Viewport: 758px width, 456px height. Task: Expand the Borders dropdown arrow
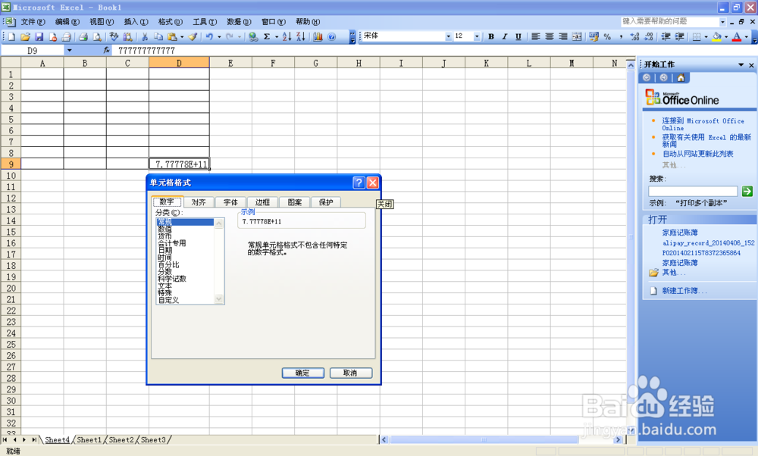pos(706,36)
